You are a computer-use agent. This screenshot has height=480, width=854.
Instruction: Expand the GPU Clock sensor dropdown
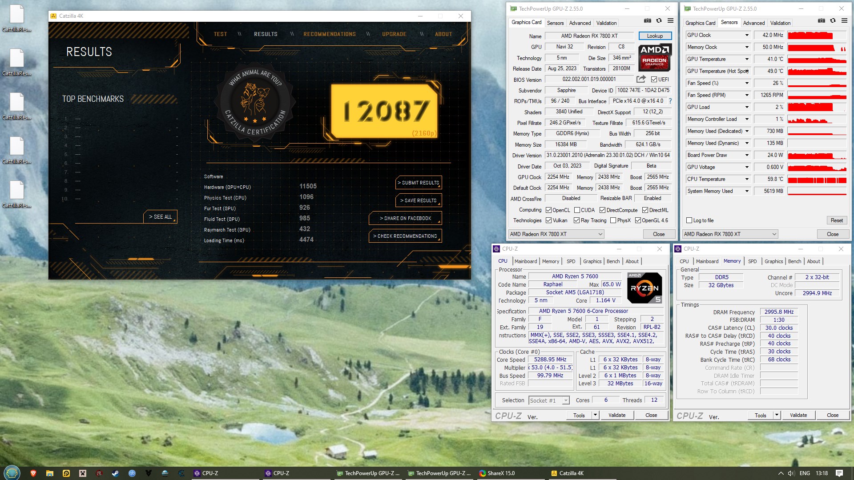pos(747,35)
